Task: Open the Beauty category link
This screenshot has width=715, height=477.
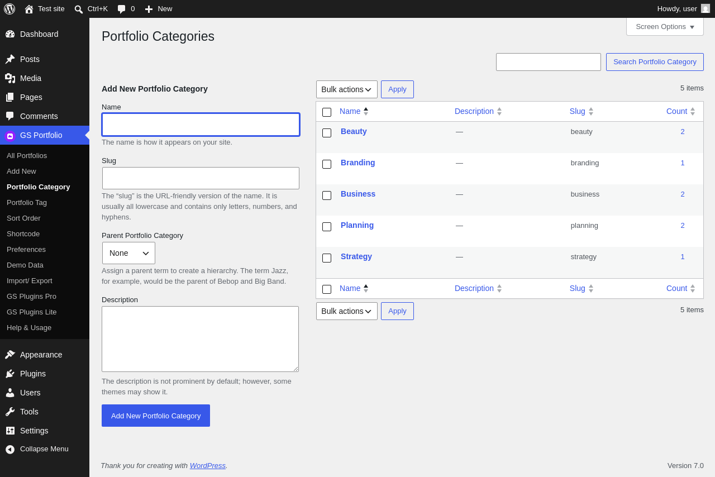Action: tap(354, 131)
